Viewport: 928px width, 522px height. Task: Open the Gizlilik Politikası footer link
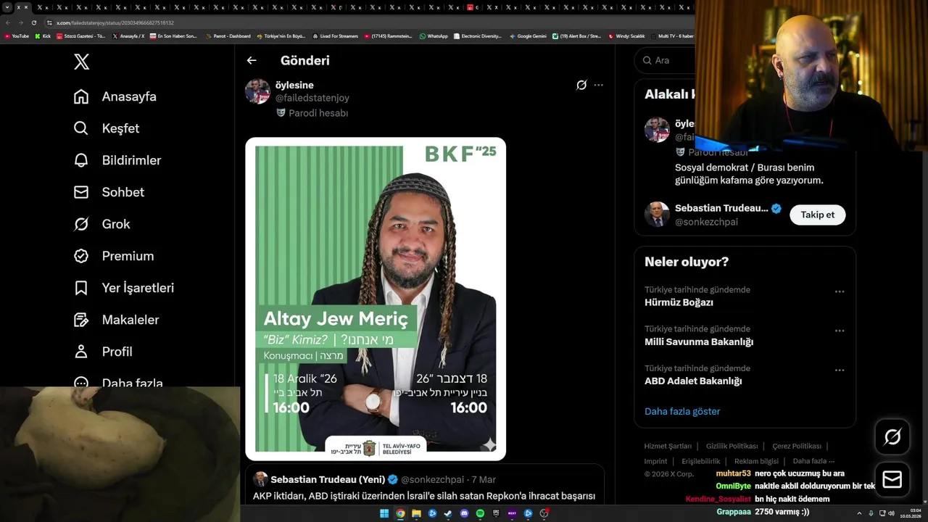(732, 446)
